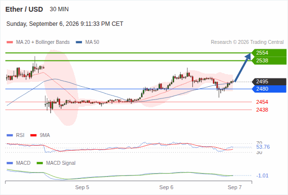288x195 pixels.
Task: Click the Sep 6 date axis marker
Action: (166, 187)
